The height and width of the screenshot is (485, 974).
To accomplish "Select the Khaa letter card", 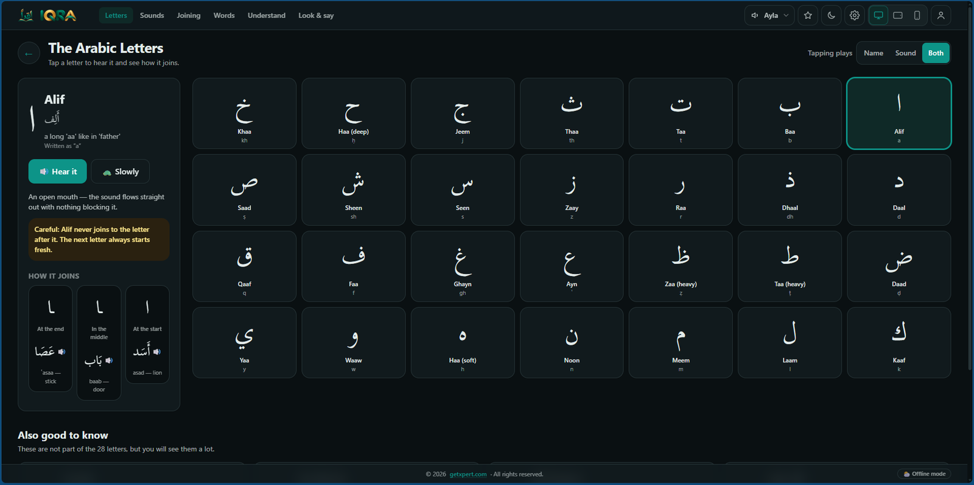I will [x=244, y=113].
